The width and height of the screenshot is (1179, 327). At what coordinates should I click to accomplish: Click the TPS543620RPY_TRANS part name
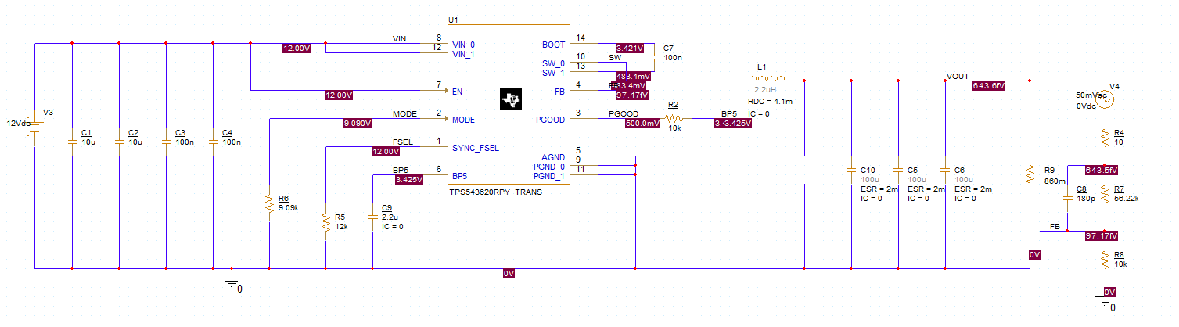click(495, 192)
